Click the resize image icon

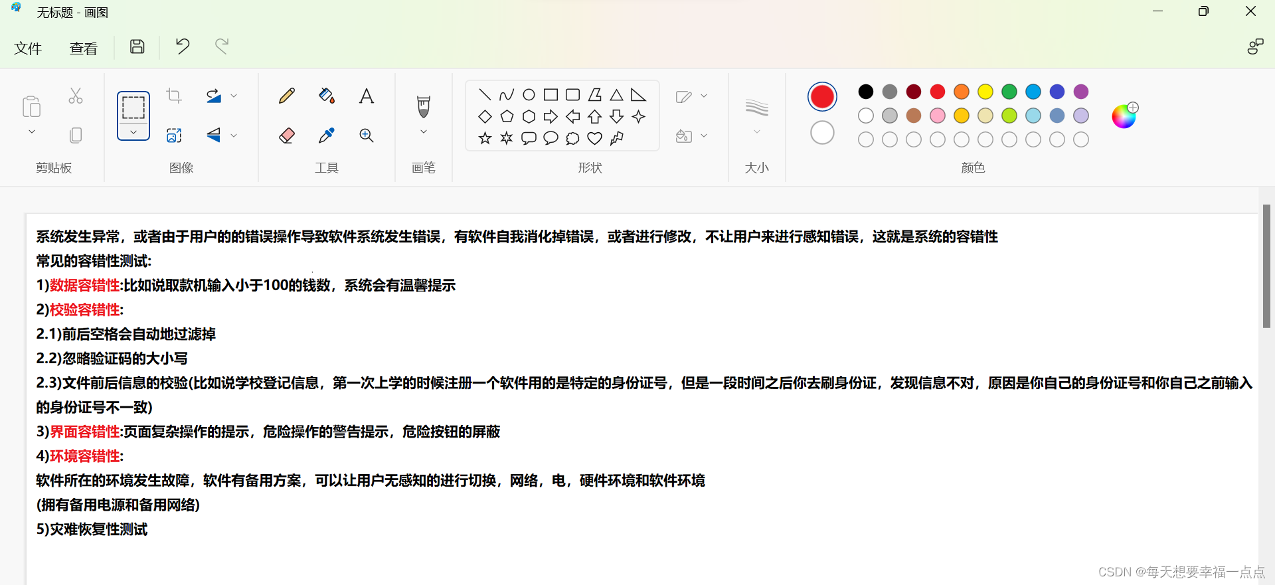click(x=174, y=135)
